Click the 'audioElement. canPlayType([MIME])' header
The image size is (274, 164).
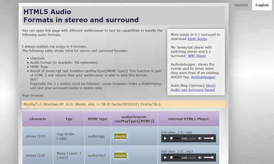point(134,119)
